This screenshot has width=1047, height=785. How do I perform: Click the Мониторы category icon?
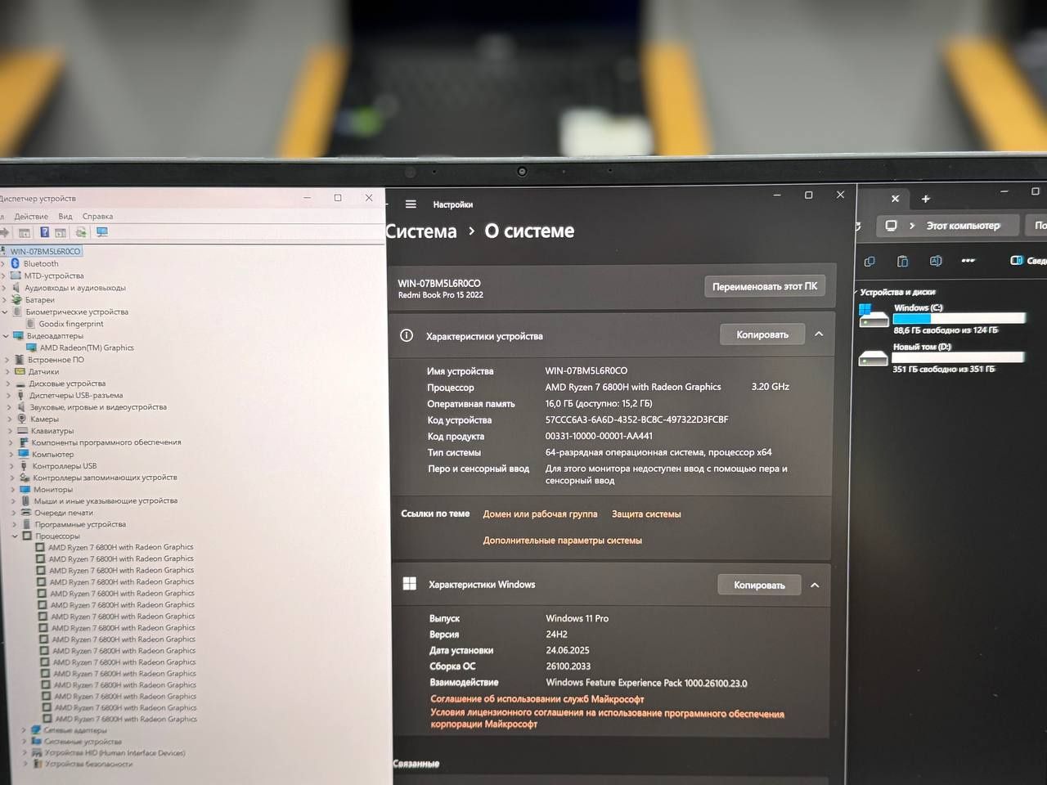tap(25, 489)
